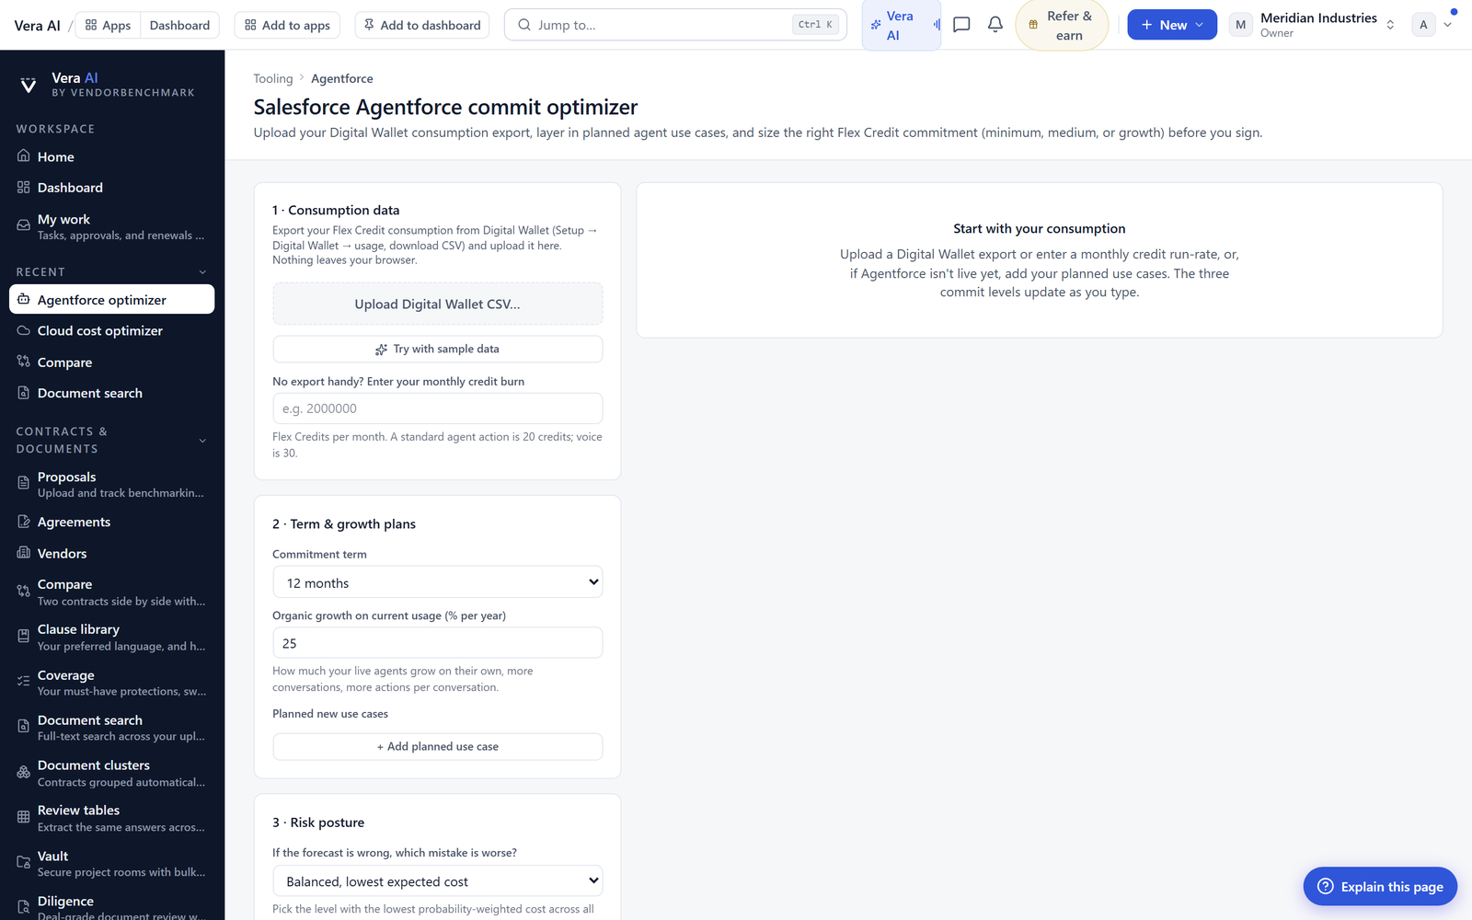The width and height of the screenshot is (1472, 920).
Task: Click the Coverage checklist icon
Action: click(24, 682)
